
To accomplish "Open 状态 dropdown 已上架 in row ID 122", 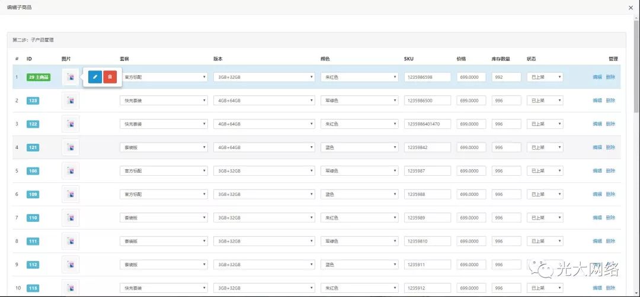I will pos(545,124).
